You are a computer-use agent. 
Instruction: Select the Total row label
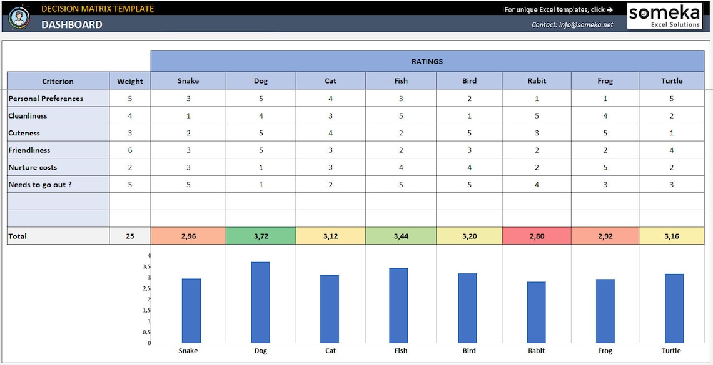tap(18, 236)
